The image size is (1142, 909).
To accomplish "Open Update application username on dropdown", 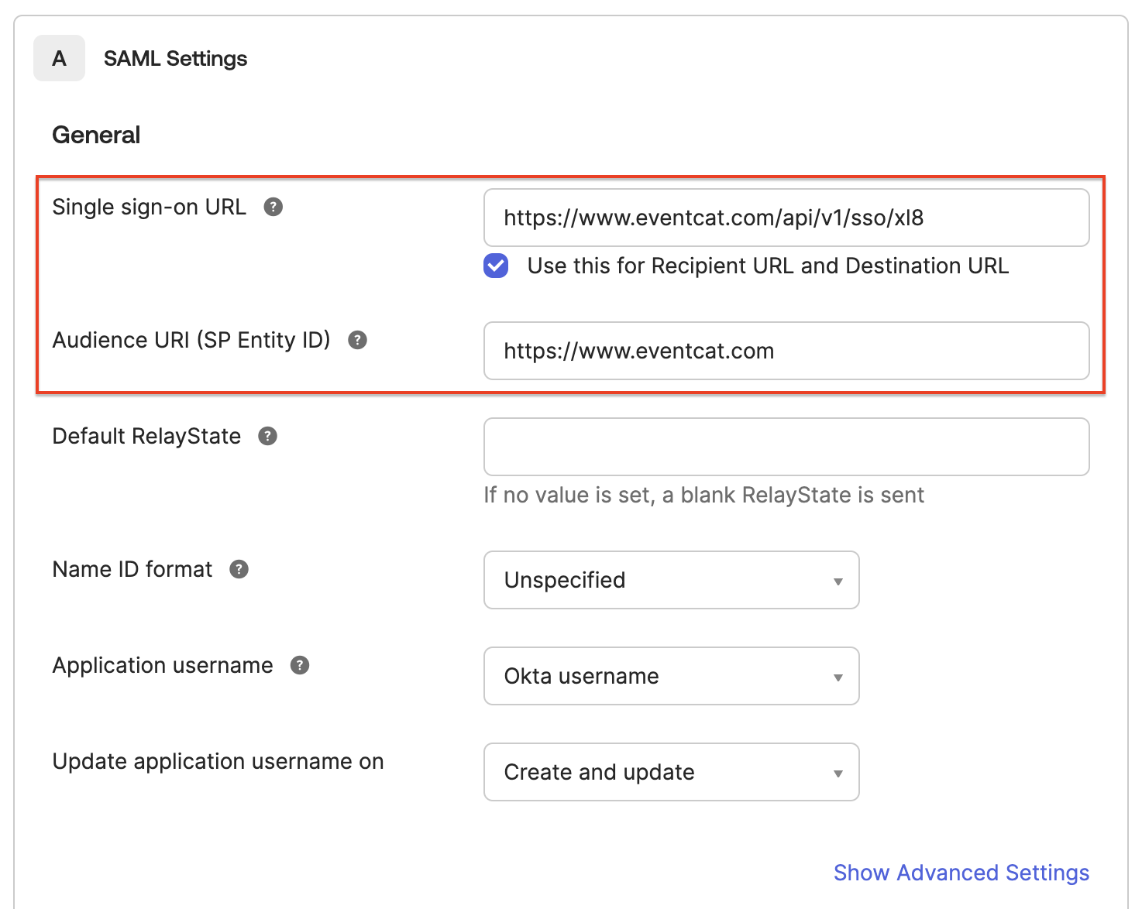I will [x=671, y=772].
